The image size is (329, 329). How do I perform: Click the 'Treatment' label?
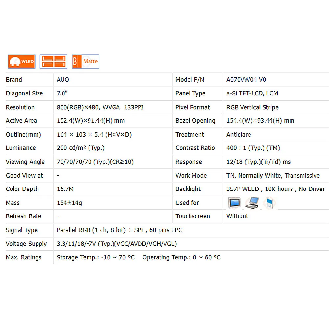(x=190, y=135)
